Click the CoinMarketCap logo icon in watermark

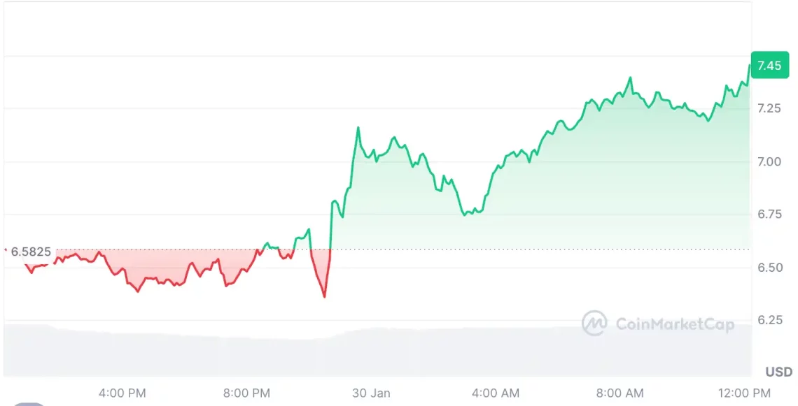click(x=594, y=324)
